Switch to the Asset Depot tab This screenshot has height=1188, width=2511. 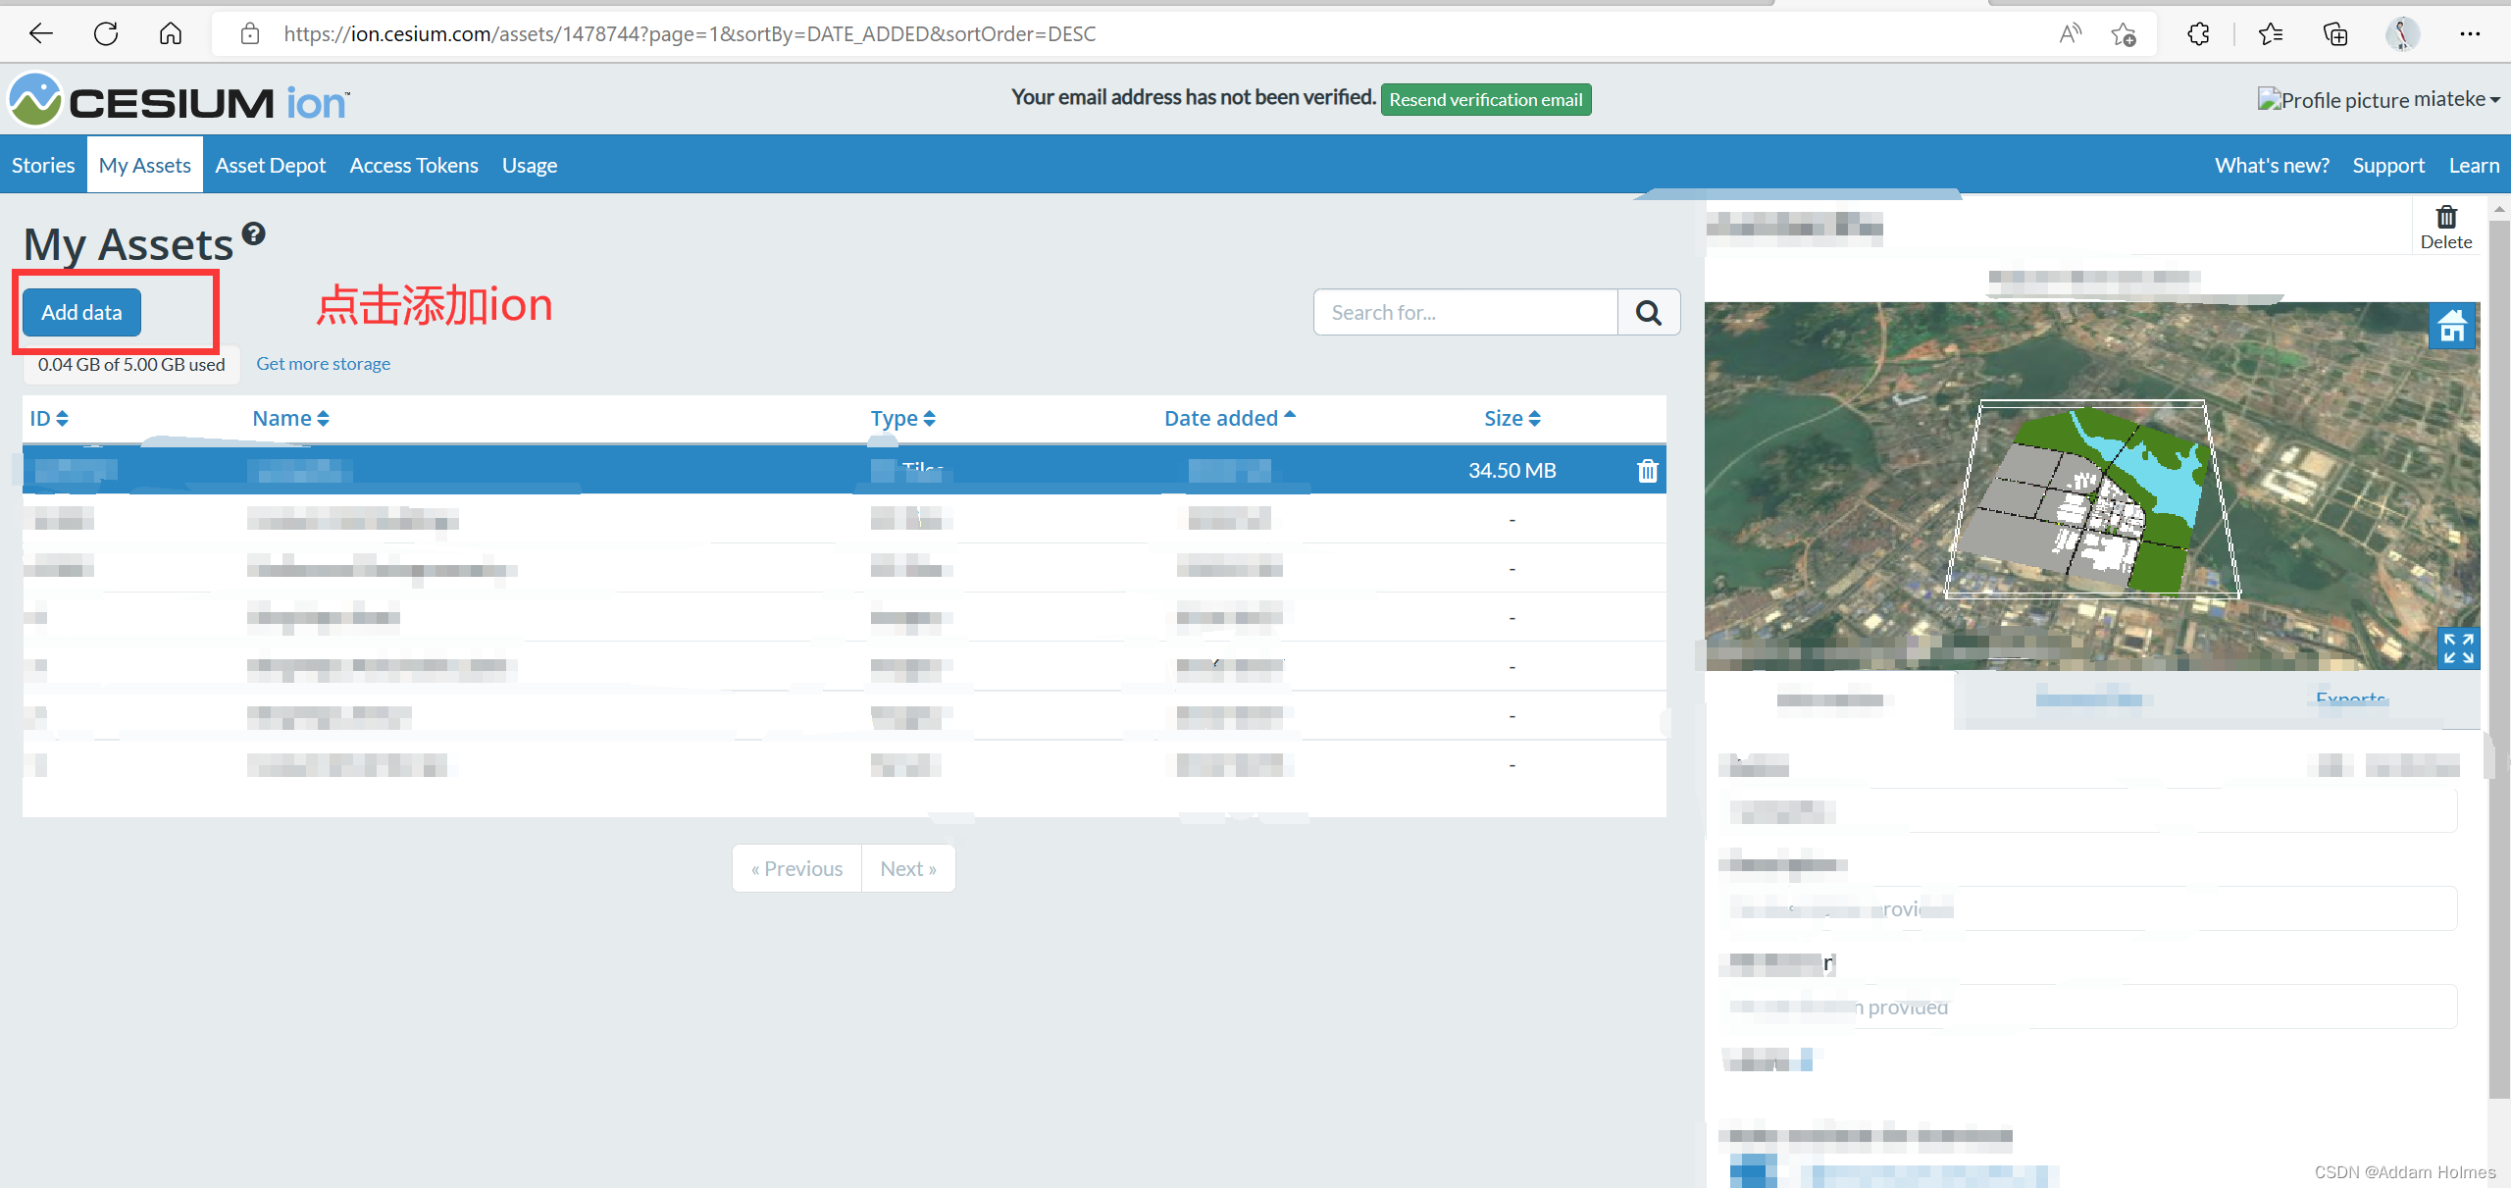pos(270,166)
